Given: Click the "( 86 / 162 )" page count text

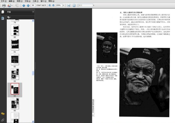Looking at the screenshot, I should coord(41,5).
